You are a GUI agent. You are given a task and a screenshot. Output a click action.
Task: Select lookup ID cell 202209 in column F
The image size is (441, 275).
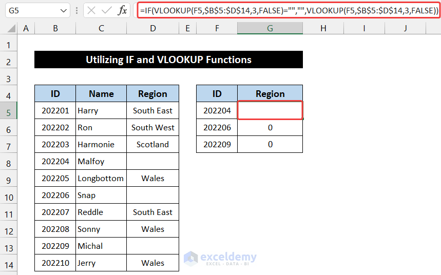[217, 144]
